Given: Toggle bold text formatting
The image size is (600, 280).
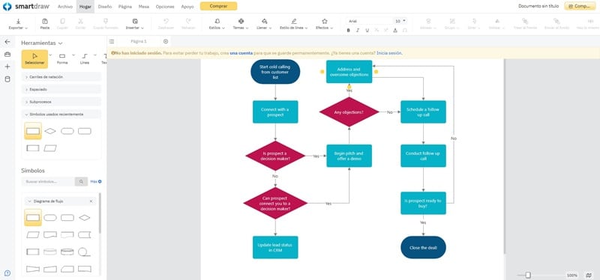Looking at the screenshot, I should click(x=349, y=30).
